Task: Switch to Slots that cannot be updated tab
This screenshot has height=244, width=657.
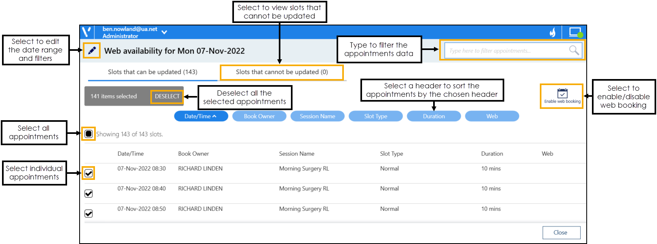Action: pyautogui.click(x=282, y=72)
